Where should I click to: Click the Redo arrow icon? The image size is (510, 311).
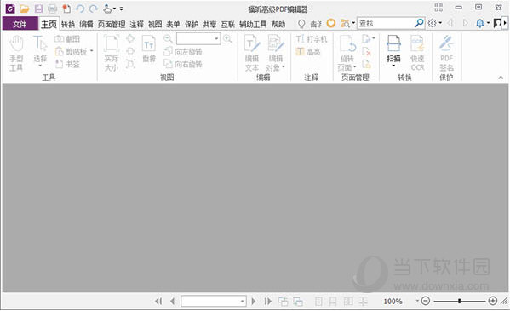pos(94,9)
